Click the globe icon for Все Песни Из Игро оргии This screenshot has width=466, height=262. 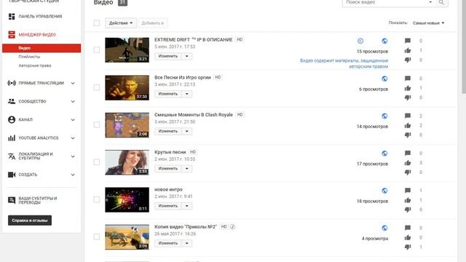(x=384, y=79)
